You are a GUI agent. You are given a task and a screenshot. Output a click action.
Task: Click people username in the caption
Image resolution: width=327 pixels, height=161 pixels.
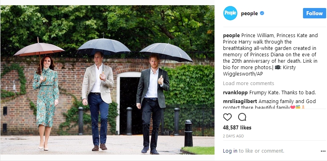coord(231,36)
